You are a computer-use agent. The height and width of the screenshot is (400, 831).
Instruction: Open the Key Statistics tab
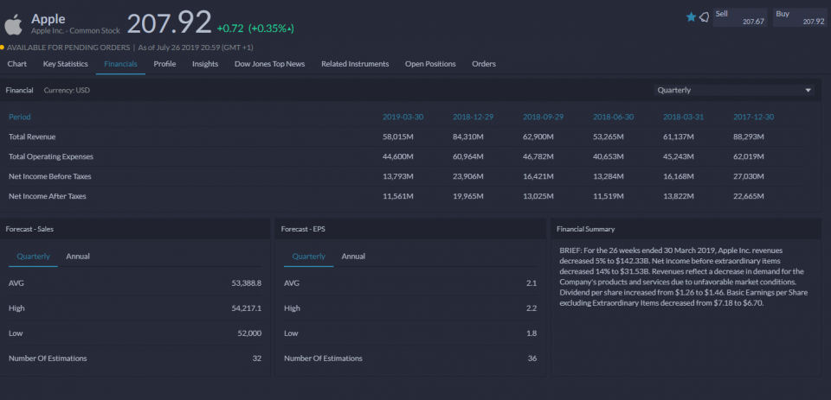pyautogui.click(x=65, y=64)
